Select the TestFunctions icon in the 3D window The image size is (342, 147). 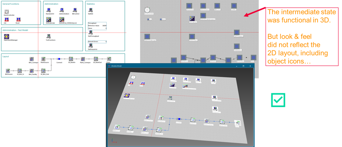170,98
